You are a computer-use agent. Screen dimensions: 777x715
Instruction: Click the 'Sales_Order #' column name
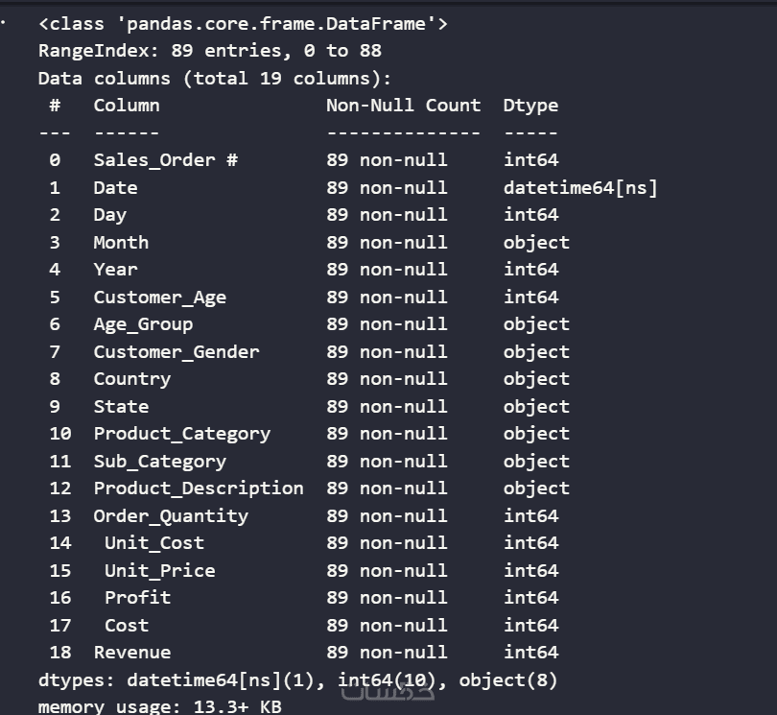(165, 159)
